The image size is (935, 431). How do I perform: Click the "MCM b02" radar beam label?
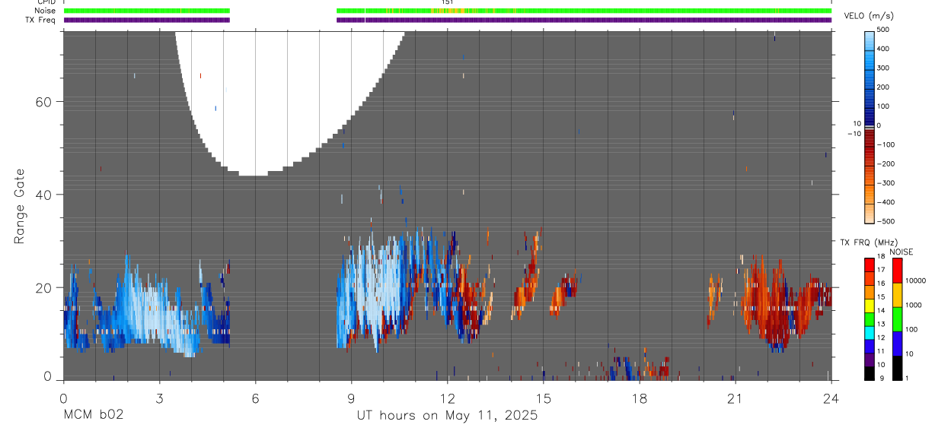coord(93,416)
